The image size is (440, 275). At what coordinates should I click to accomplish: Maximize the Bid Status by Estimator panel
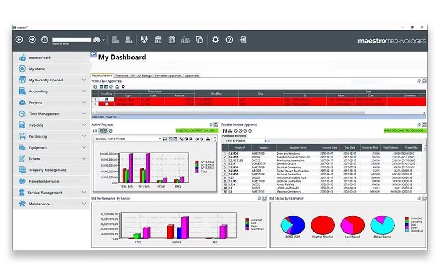tap(424, 198)
